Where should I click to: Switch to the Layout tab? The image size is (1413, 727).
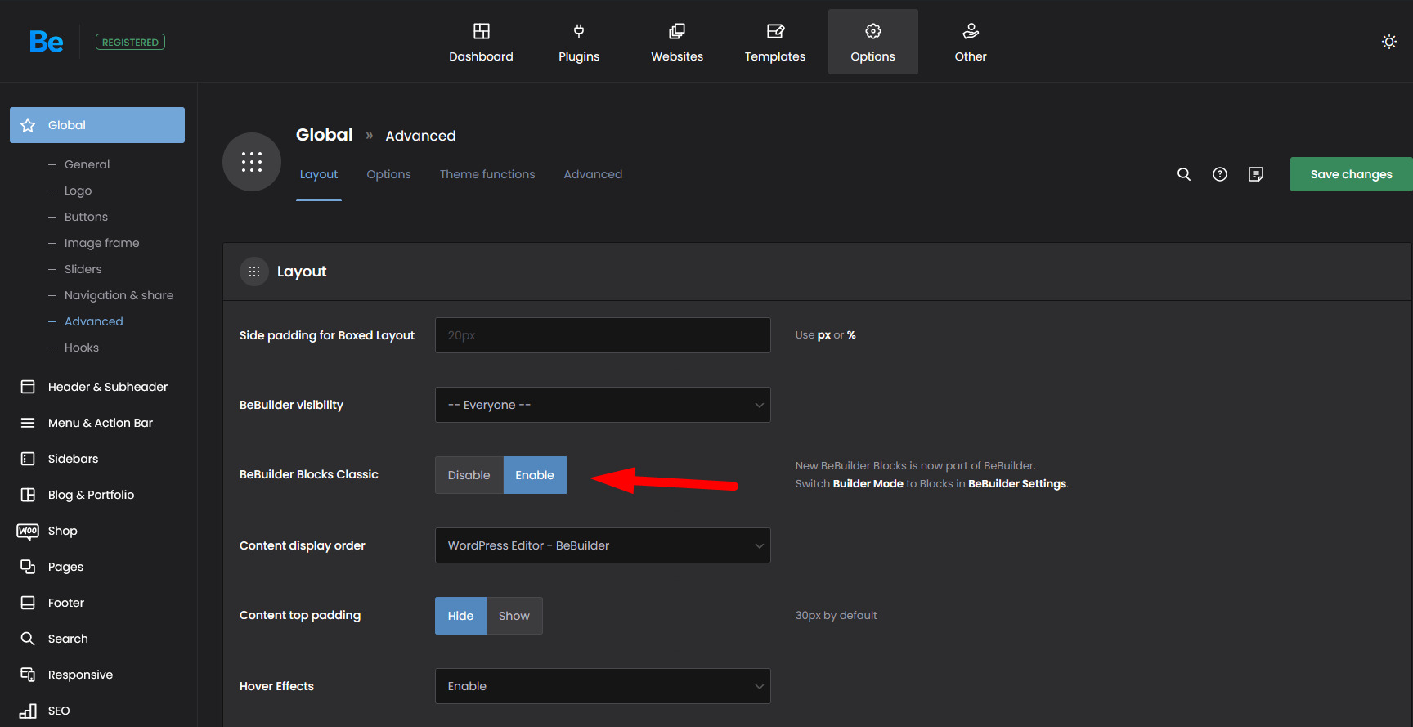[319, 174]
